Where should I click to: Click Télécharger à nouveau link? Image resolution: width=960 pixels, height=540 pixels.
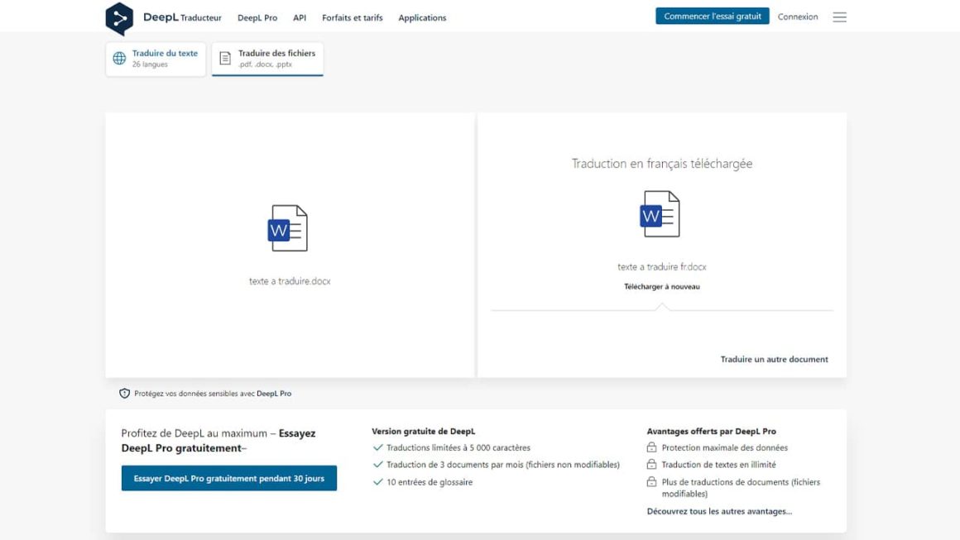pos(662,286)
